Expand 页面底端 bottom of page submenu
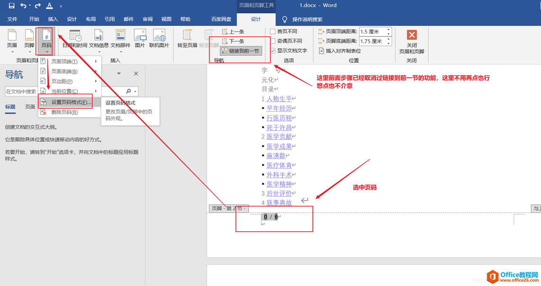541x286 pixels. [x=69, y=71]
